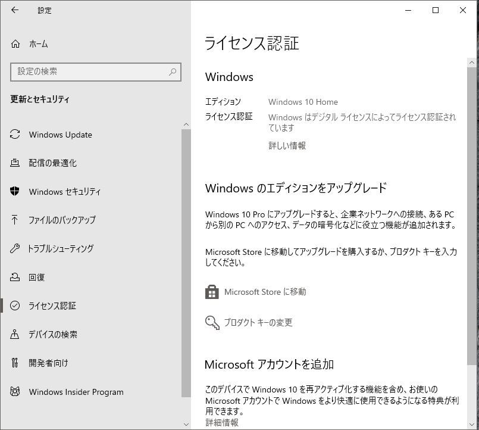Click プロダクト キーの変更 link
479x430 pixels.
pyautogui.click(x=258, y=322)
